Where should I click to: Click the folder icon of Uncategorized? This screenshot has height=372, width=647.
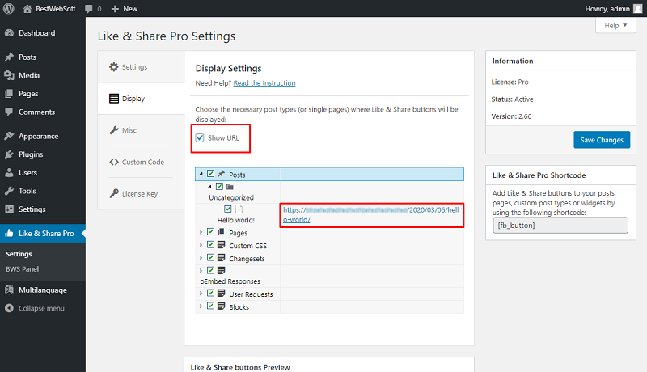(x=230, y=187)
